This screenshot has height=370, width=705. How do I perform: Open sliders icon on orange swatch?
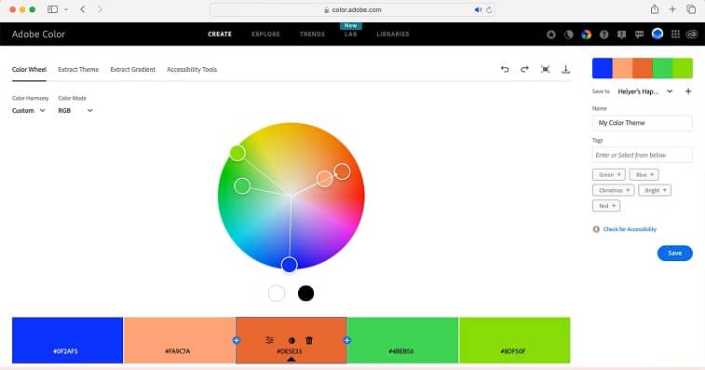(269, 340)
